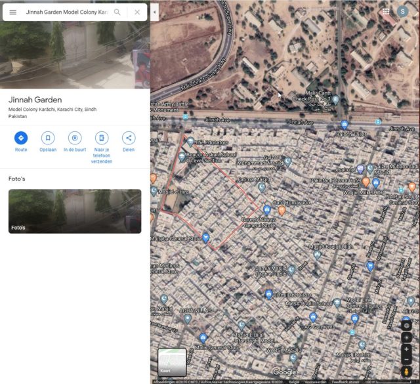This screenshot has height=384, width=420.
Task: Click the Feedback sturen link
Action: coord(346,382)
